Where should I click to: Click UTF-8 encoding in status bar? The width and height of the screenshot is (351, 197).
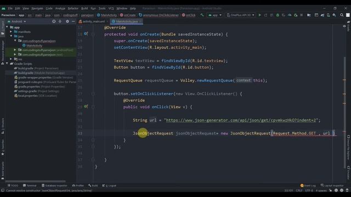pyautogui.click(x=309, y=190)
